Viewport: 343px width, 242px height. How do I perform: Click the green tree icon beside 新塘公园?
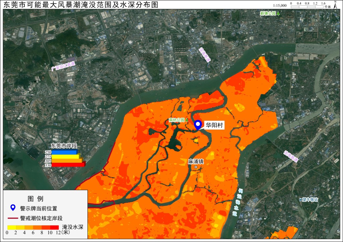click(278, 13)
